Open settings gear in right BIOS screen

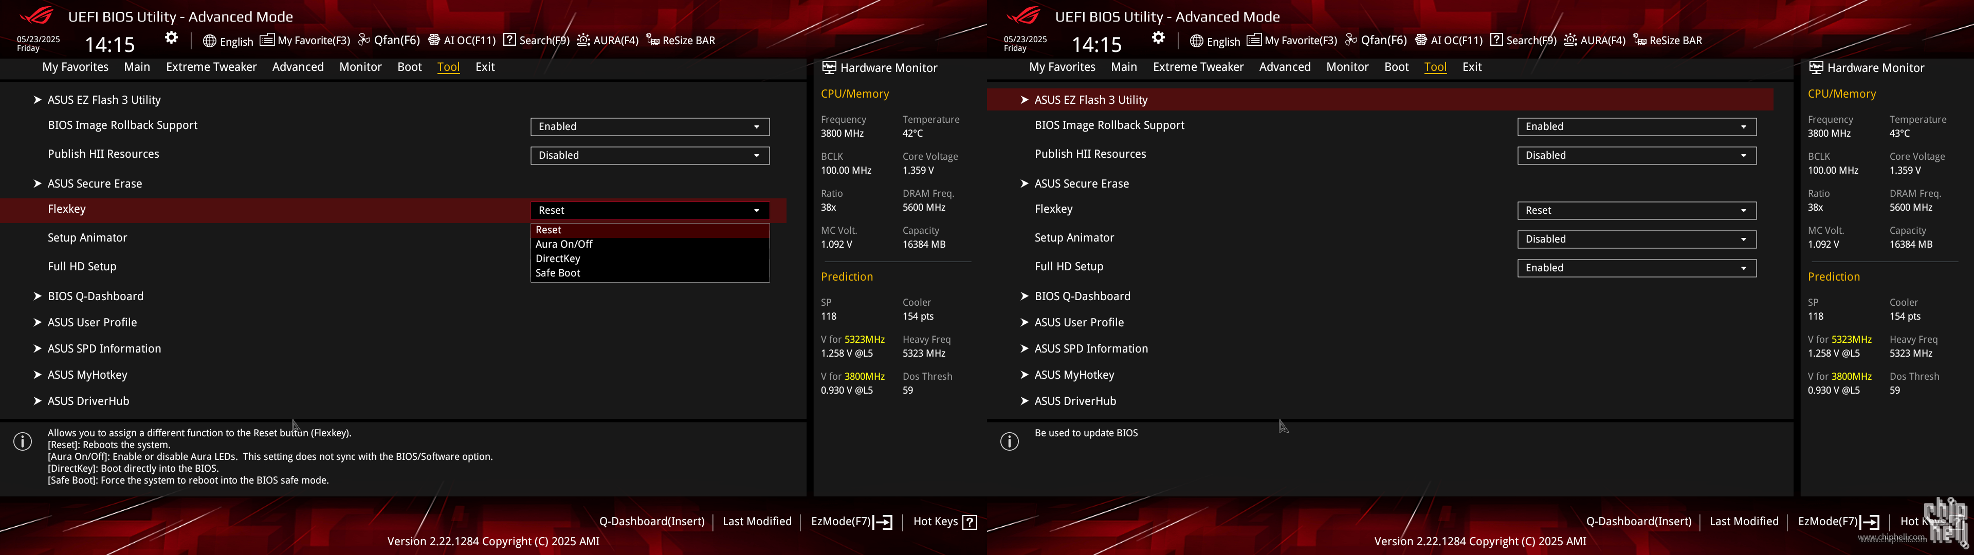point(1159,39)
